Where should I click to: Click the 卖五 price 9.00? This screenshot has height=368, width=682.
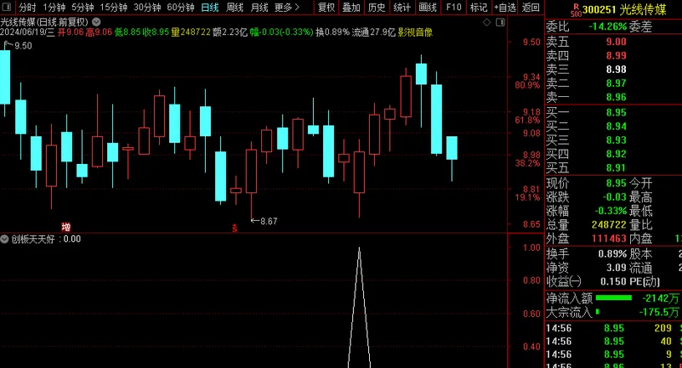(x=616, y=42)
